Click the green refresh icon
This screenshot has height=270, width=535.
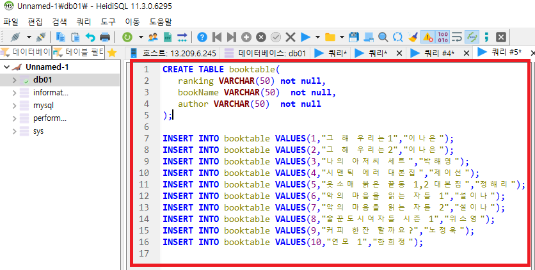(x=127, y=37)
